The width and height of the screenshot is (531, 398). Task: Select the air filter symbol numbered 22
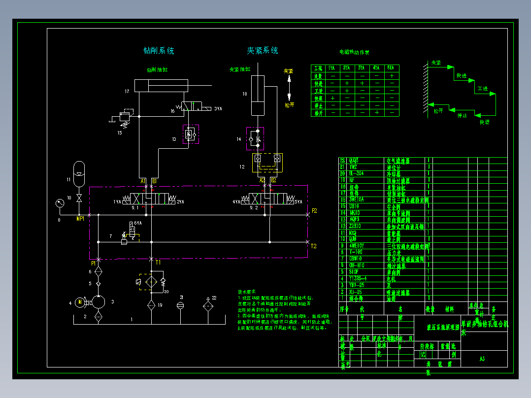pos(208,306)
